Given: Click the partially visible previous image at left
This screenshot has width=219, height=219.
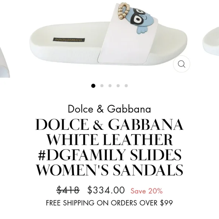Looking at the screenshot, I should 4,63.
